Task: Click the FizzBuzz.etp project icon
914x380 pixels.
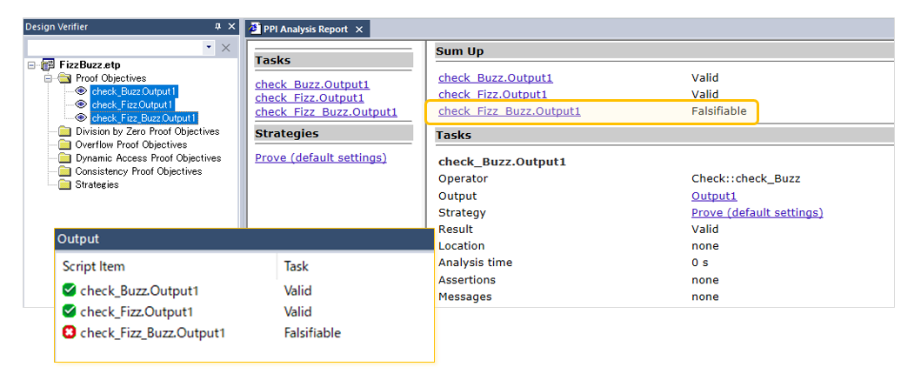Action: coord(49,65)
